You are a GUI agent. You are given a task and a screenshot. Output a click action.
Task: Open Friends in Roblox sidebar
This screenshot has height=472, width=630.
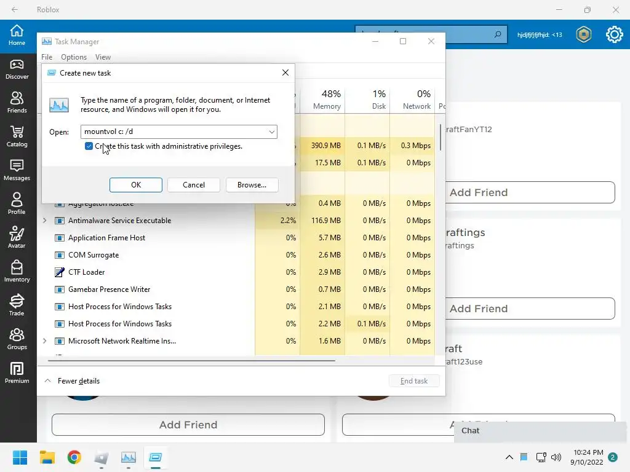[x=17, y=103]
